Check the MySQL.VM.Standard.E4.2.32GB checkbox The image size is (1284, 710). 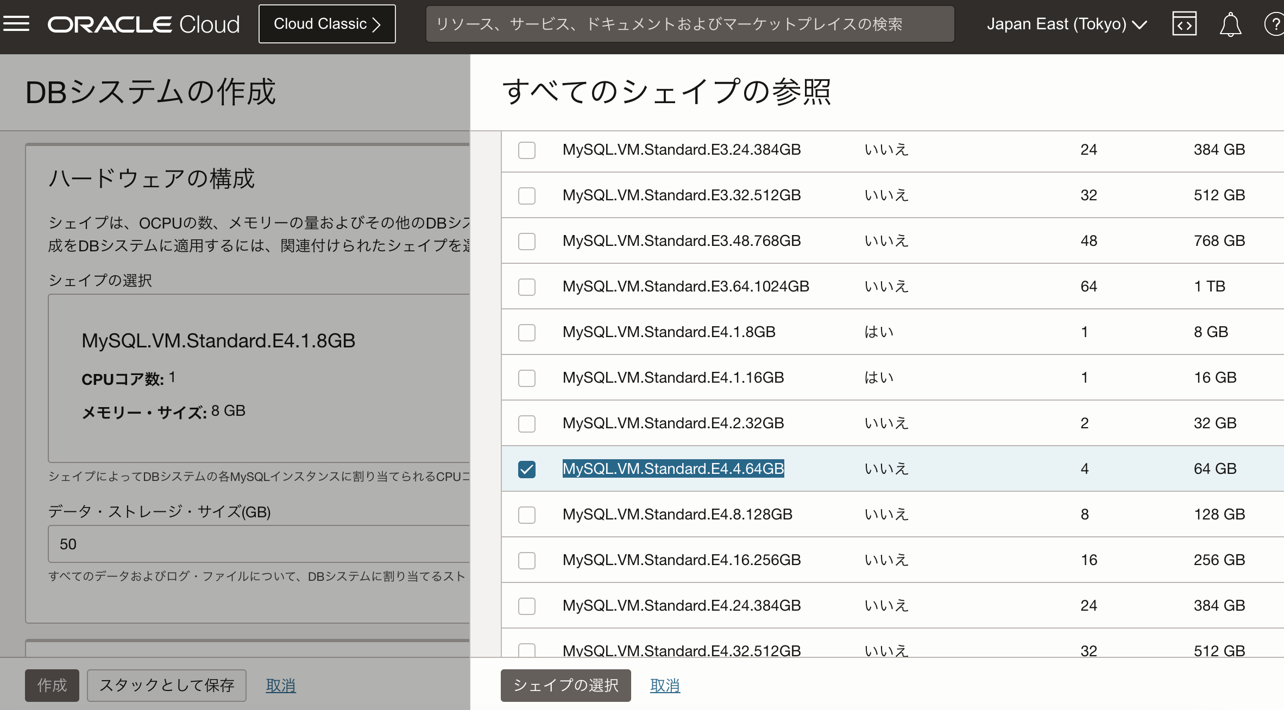click(x=526, y=423)
